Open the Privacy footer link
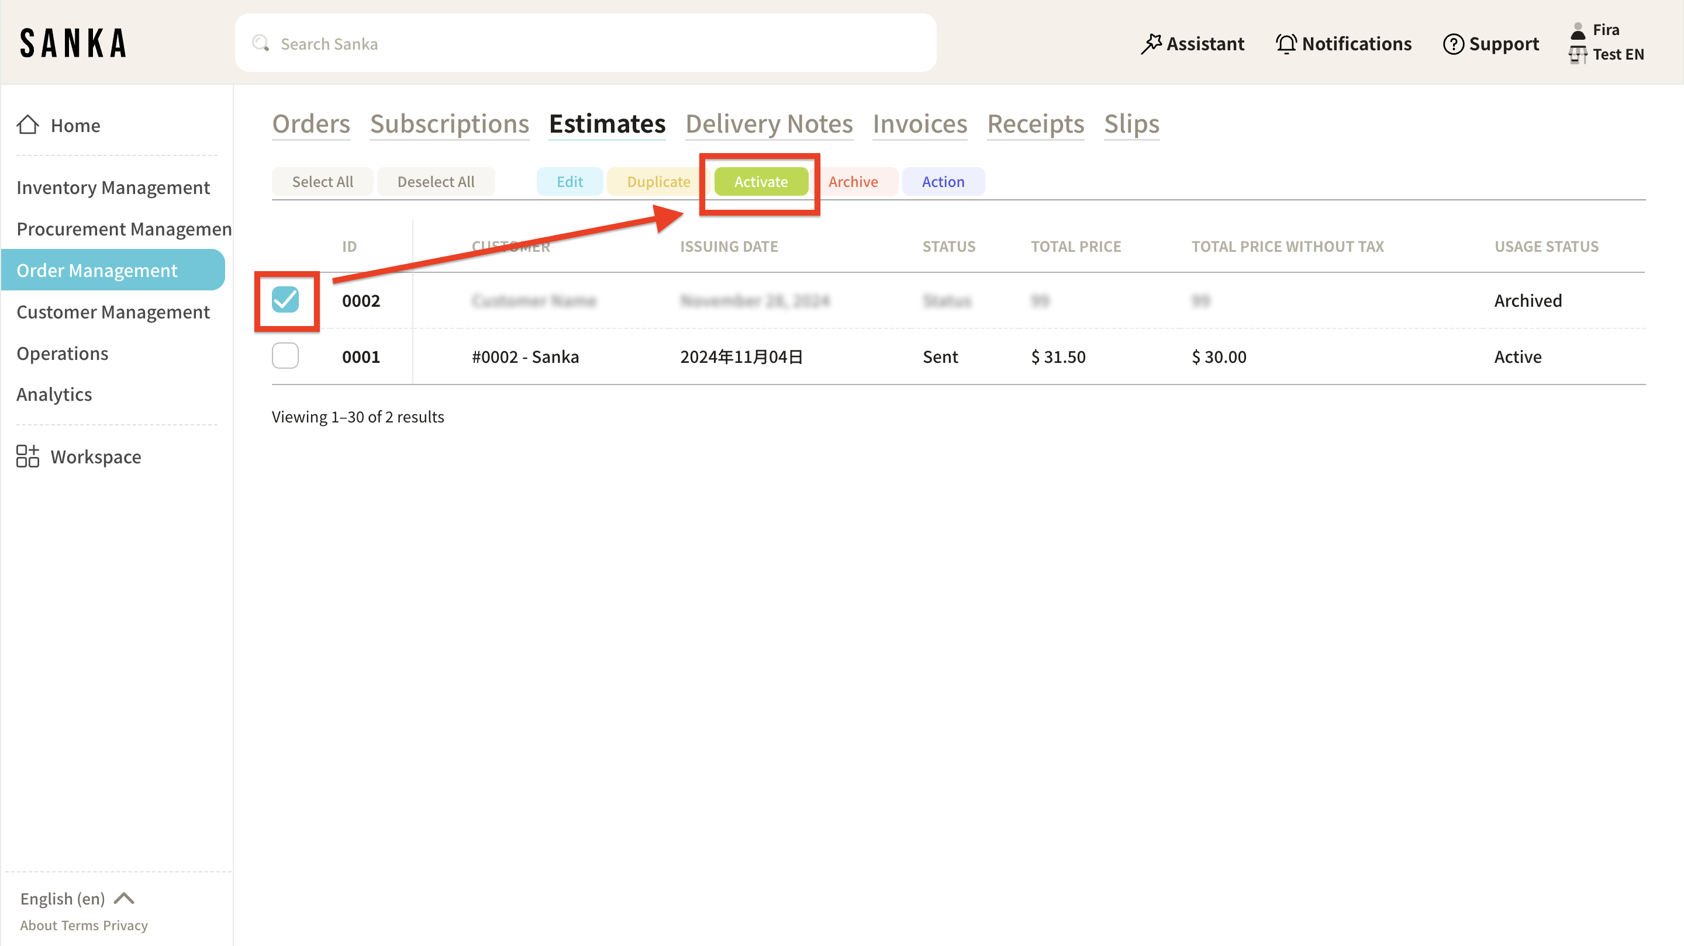The image size is (1684, 946). [126, 925]
